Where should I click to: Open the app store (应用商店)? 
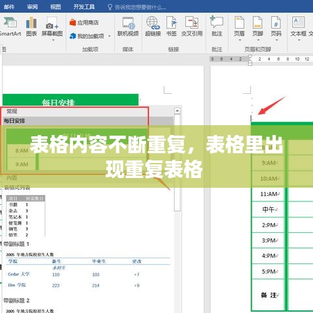click(x=84, y=22)
